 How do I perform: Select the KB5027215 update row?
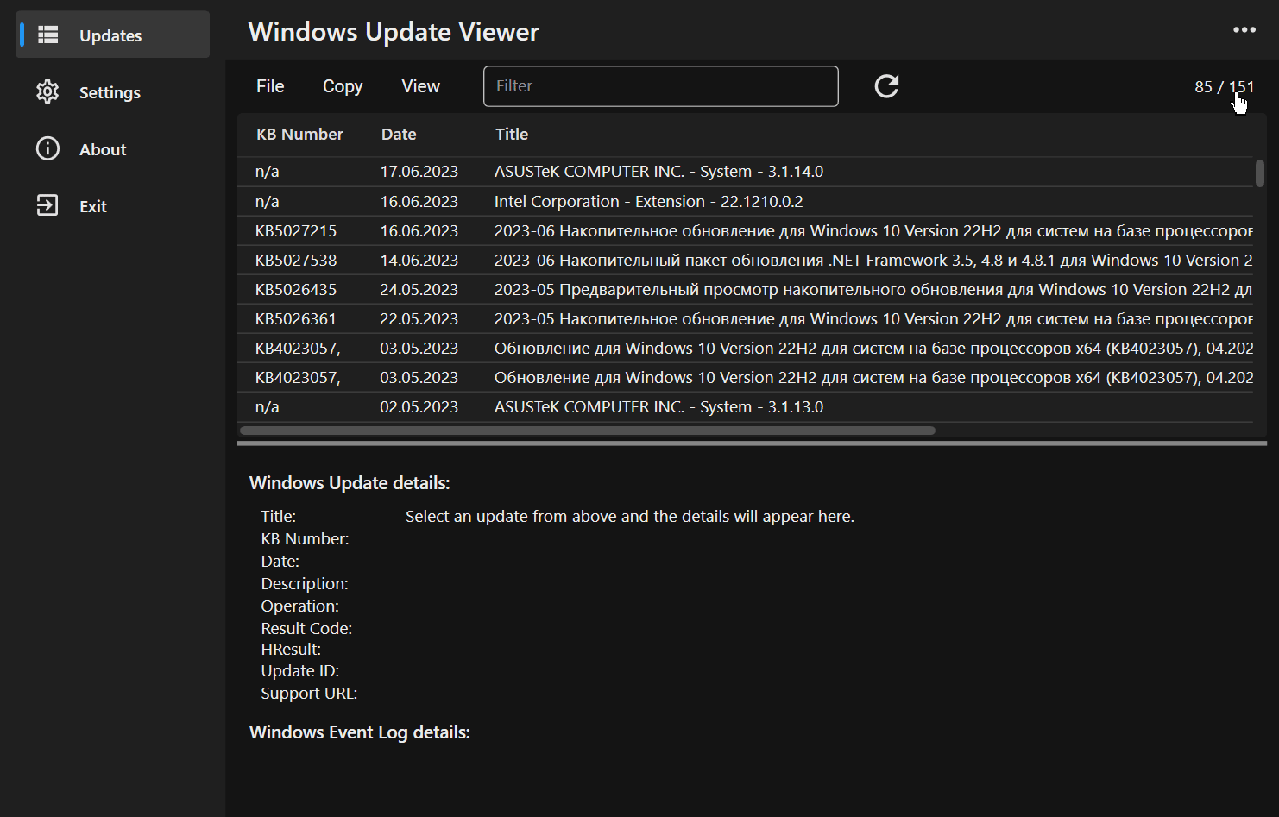[604, 230]
